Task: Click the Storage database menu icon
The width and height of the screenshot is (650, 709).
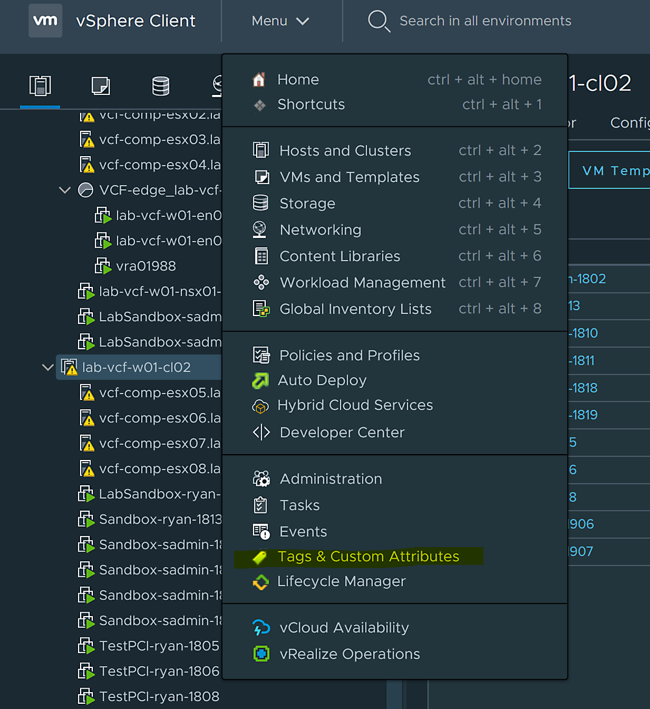Action: point(261,203)
